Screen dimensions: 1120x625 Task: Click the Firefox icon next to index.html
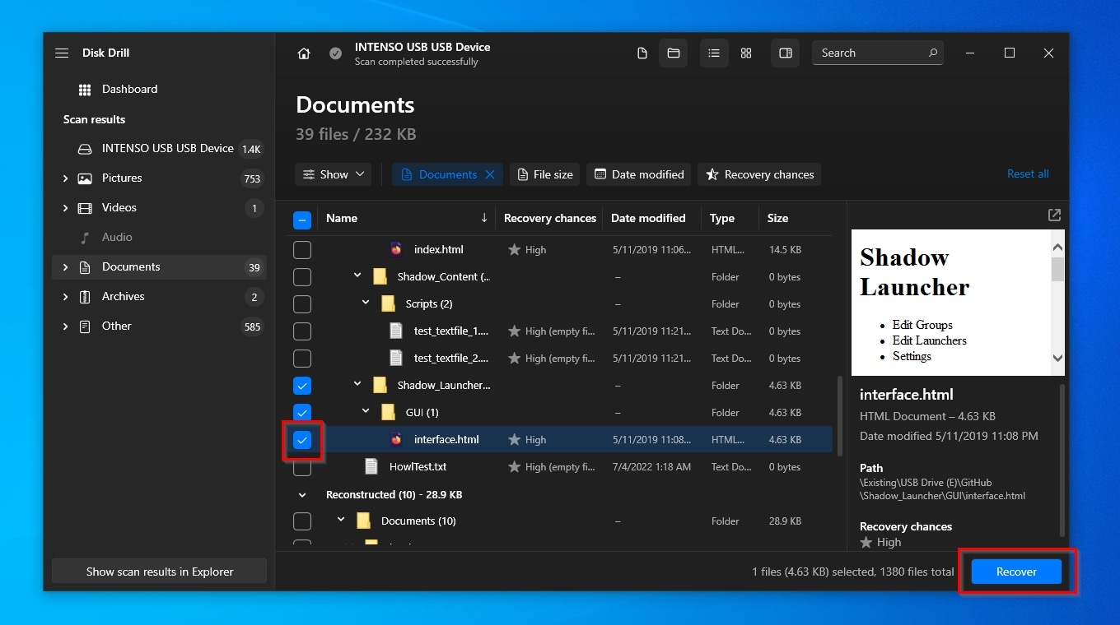tap(396, 249)
